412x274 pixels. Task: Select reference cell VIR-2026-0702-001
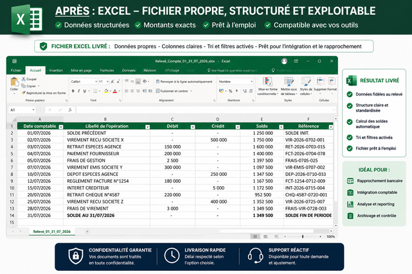click(x=309, y=140)
